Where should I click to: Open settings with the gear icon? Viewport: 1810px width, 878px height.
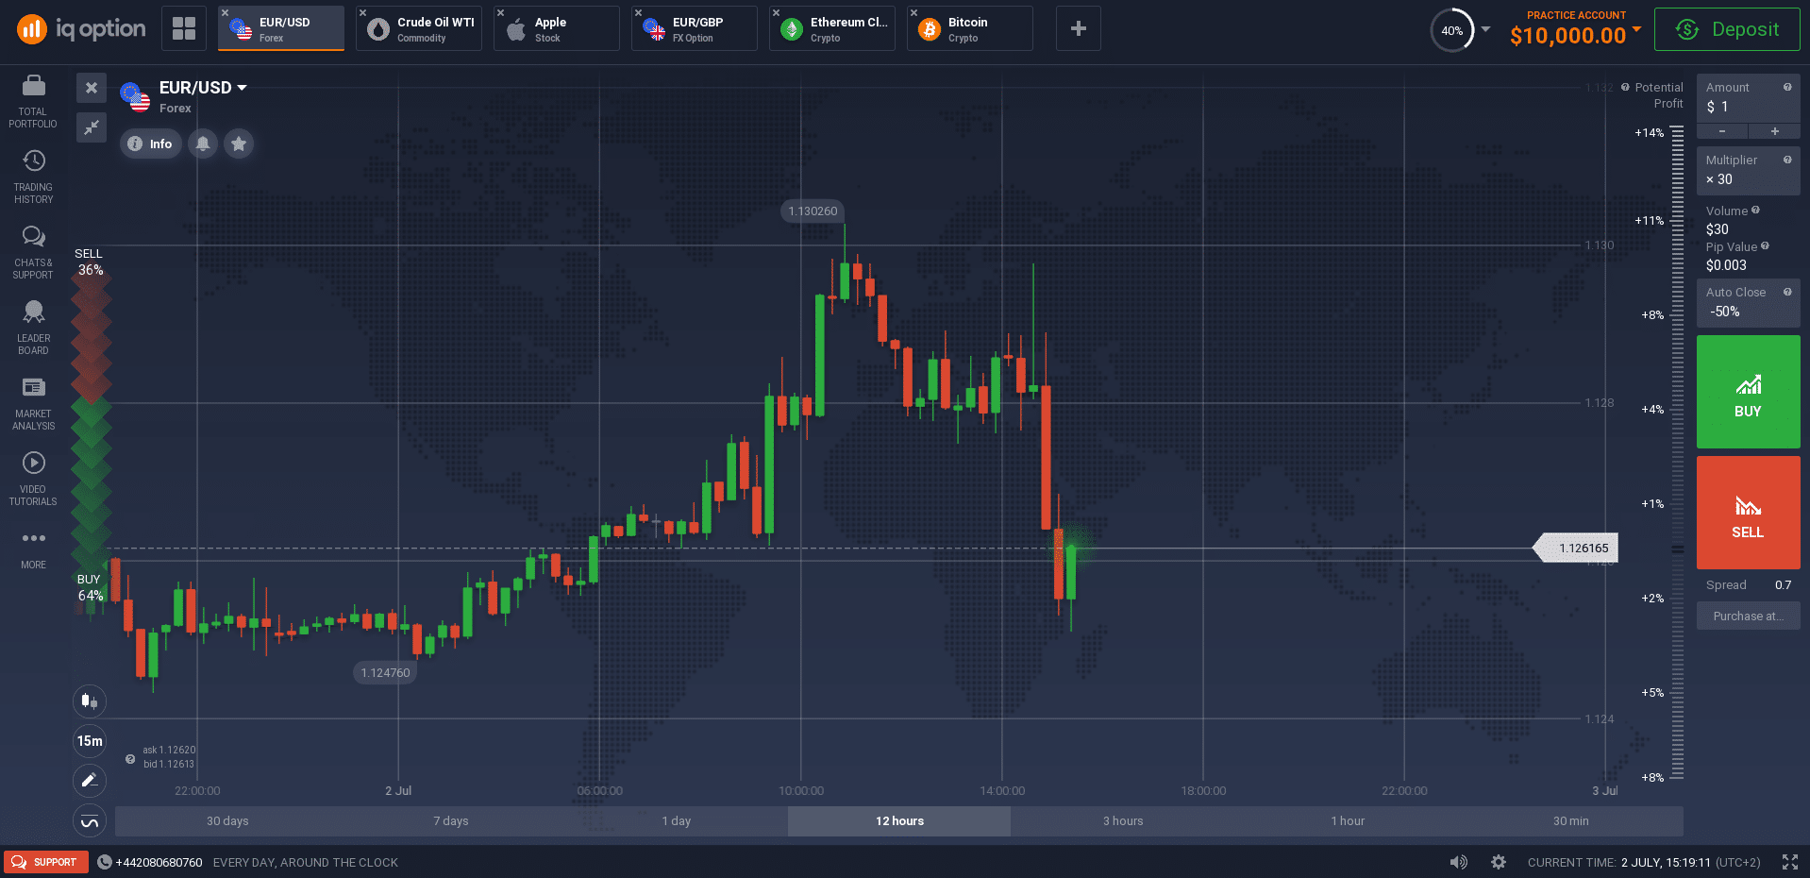pos(1499,862)
